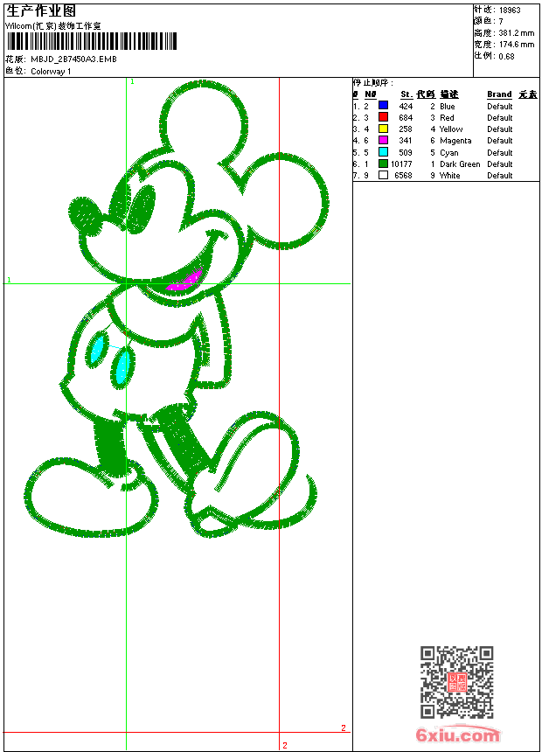Click Default brand in the Blue row
542x752 pixels.
(500, 107)
